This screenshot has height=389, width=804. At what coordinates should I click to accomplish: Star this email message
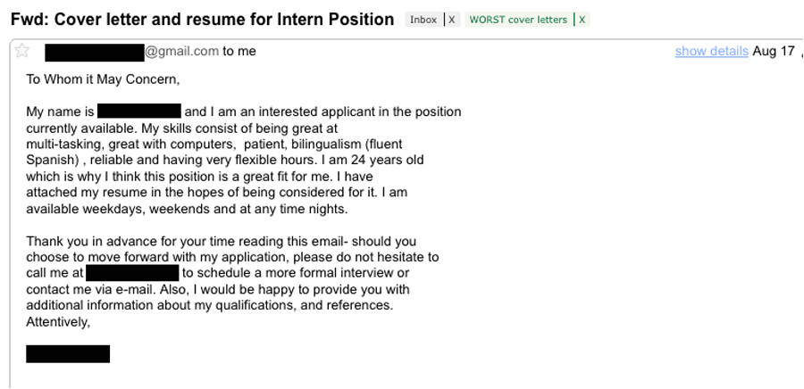point(23,51)
